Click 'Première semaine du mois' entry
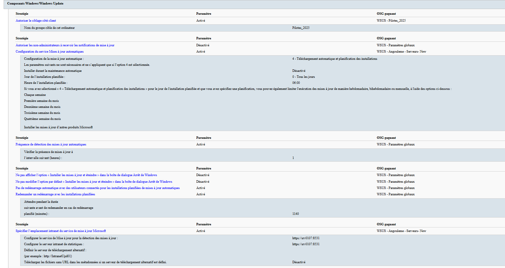This screenshot has width=505, height=268. [x=42, y=101]
